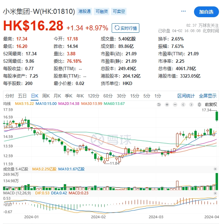Click the latest tall volume bar
Image resolution: width=221 pixels, height=224 pixels.
217,181
